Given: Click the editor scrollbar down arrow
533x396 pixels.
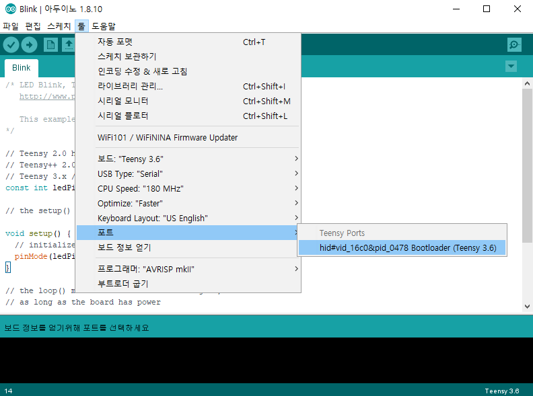Looking at the screenshot, I should tap(527, 307).
